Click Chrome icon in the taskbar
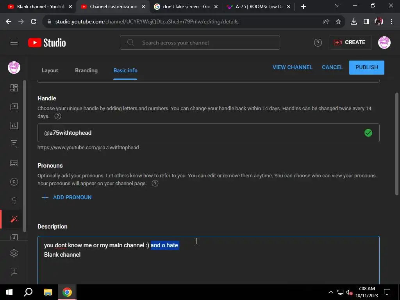 click(67, 292)
